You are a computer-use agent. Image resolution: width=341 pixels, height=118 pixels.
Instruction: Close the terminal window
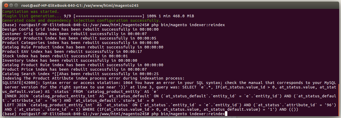(6, 5)
